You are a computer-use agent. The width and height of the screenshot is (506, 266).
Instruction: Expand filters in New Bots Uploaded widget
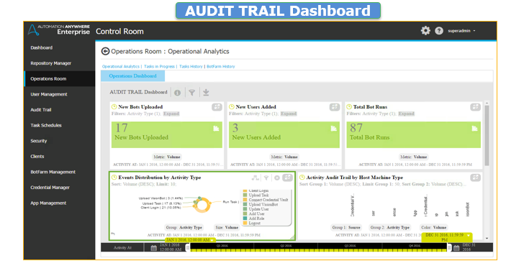coord(171,114)
